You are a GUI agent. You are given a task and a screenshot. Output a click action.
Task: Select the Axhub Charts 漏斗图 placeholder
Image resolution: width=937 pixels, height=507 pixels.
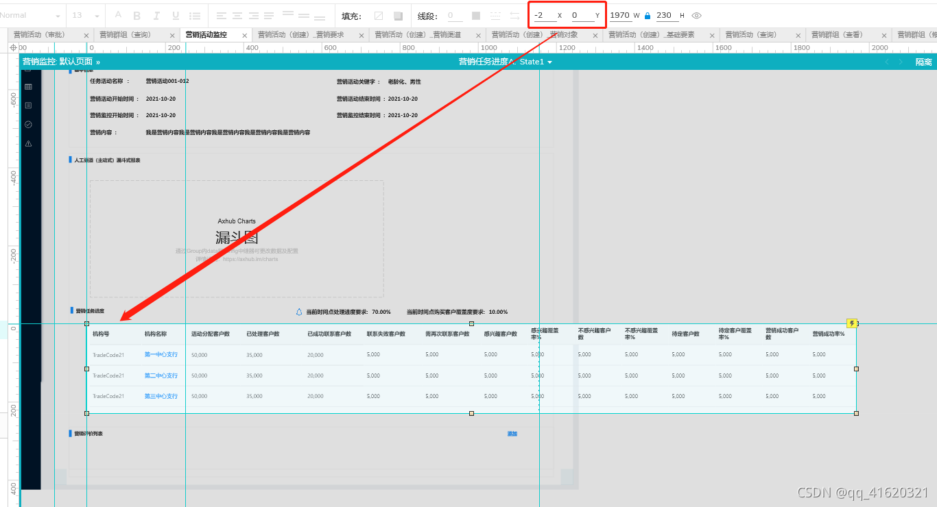(x=237, y=239)
